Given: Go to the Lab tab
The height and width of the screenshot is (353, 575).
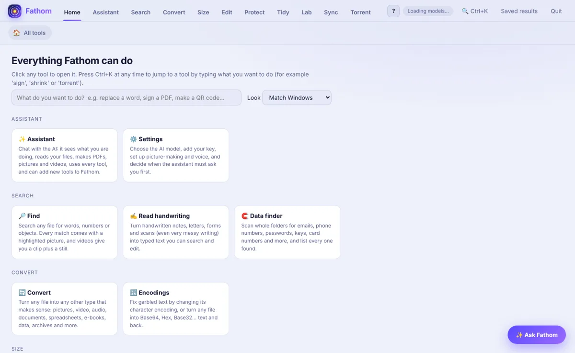Looking at the screenshot, I should coord(307,12).
